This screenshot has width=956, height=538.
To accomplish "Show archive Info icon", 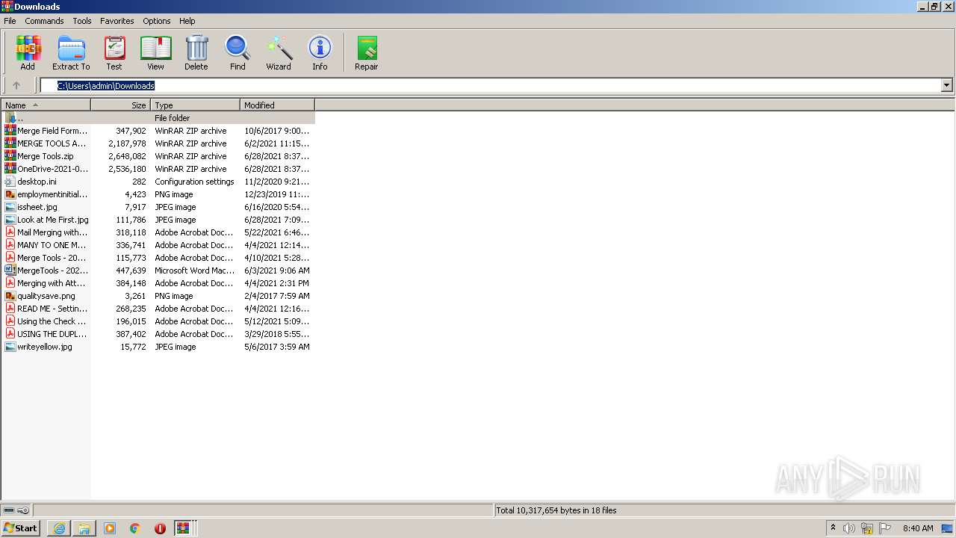I will point(320,52).
